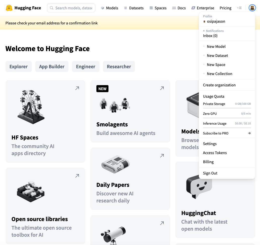Open the Open source libraries title
Screen dimensions: 260x245
40,219
